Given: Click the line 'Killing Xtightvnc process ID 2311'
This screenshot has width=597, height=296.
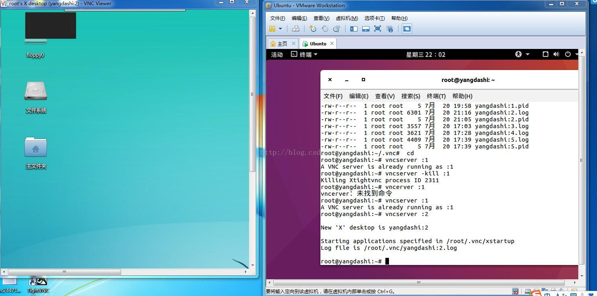Looking at the screenshot, I should (x=380, y=180).
